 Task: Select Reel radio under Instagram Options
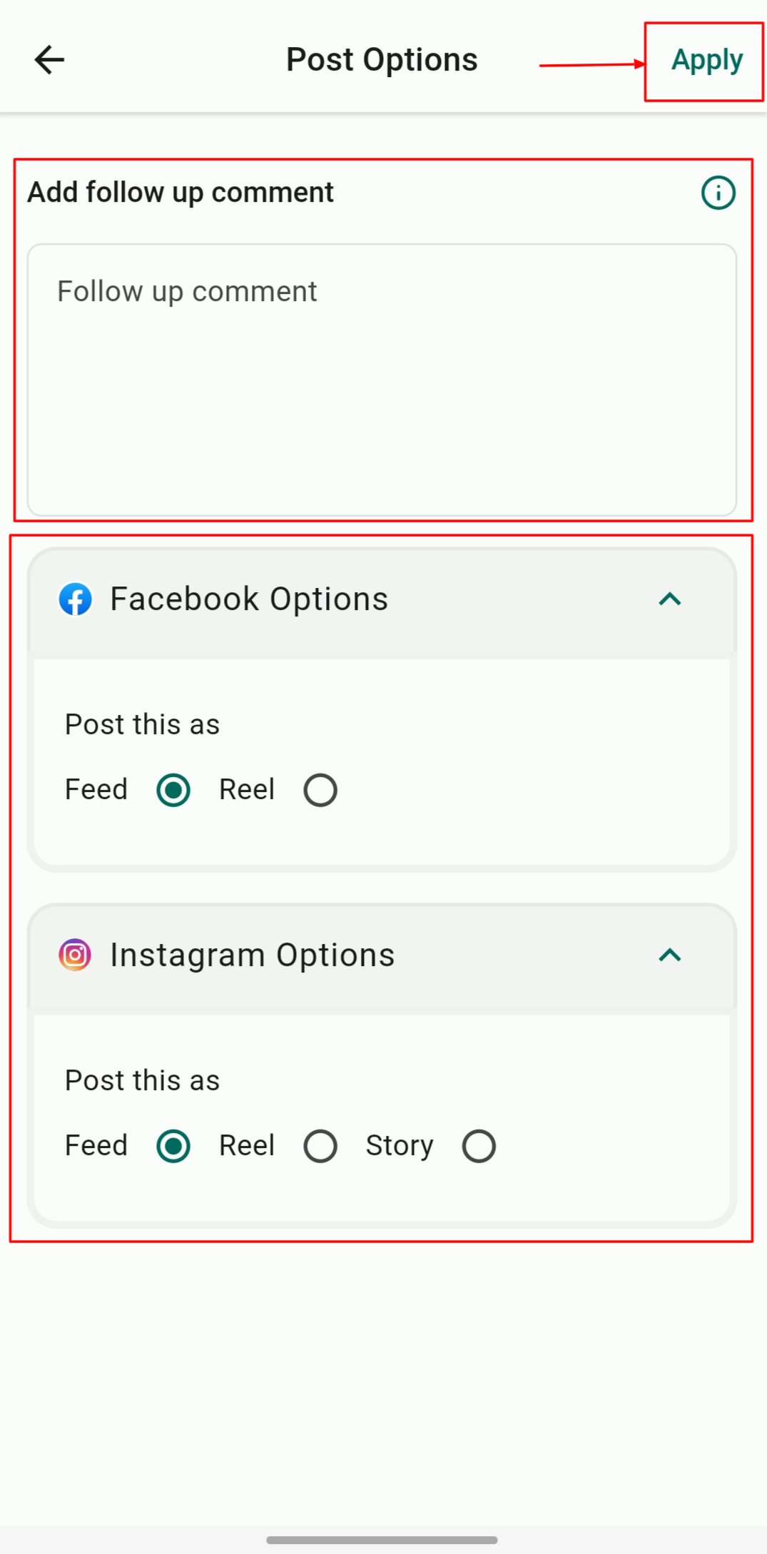(x=320, y=1146)
